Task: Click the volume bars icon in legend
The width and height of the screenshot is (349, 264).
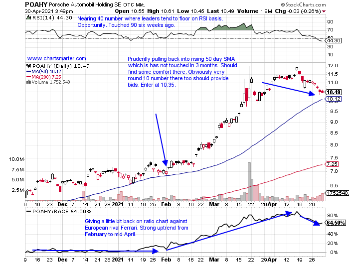Action: [28, 82]
